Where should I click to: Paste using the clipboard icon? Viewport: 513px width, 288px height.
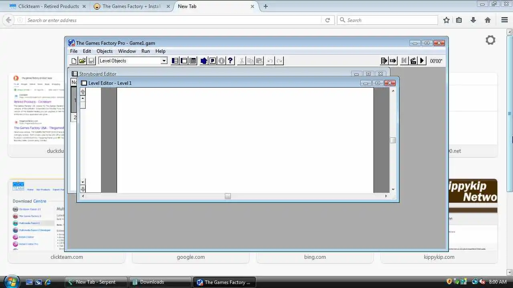click(259, 61)
